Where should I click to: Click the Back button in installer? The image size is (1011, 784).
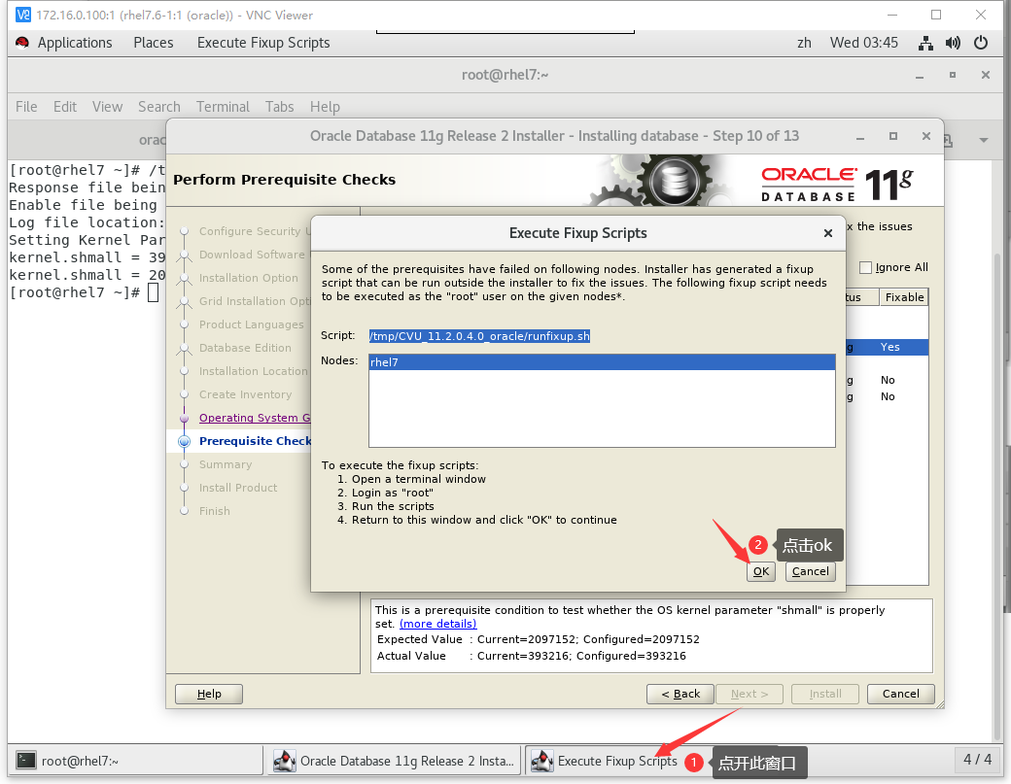tap(680, 694)
